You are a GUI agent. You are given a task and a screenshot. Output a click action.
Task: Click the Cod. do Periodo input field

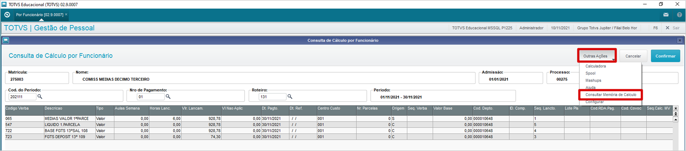(x=22, y=97)
